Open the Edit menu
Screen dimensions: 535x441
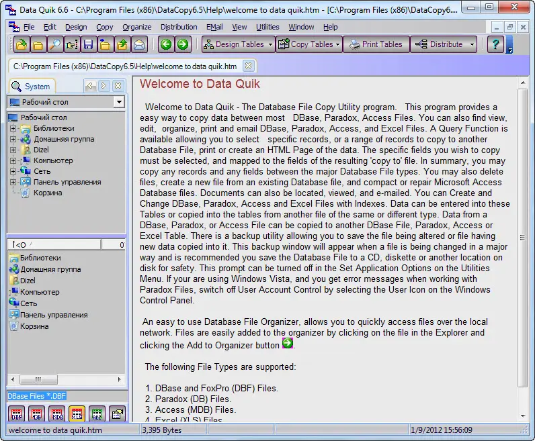(x=50, y=27)
